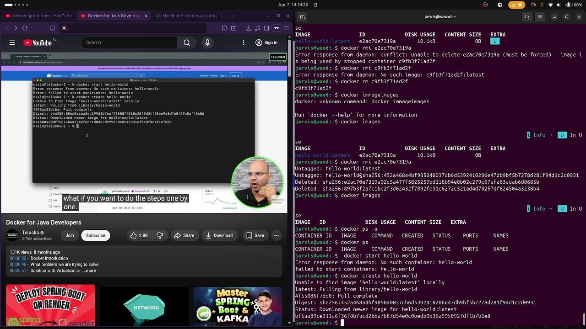Screen dimensions: 586x329
Task: Open a new browser tab
Action: [x=232, y=16]
